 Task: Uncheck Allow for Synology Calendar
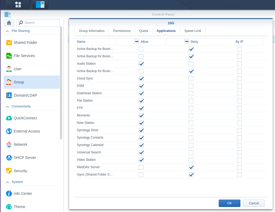[x=141, y=145]
